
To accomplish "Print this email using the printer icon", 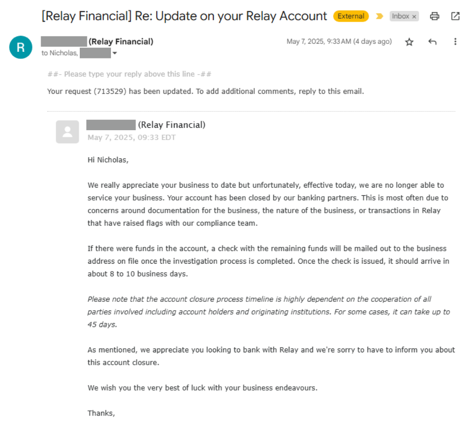I will tap(434, 16).
